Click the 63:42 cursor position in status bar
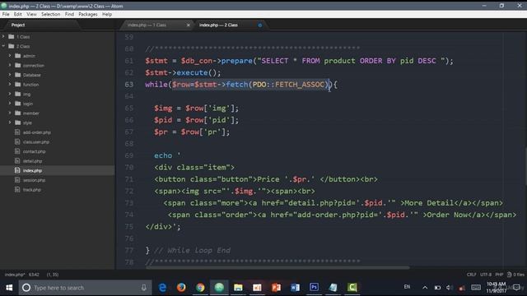527x296 pixels. coord(34,275)
